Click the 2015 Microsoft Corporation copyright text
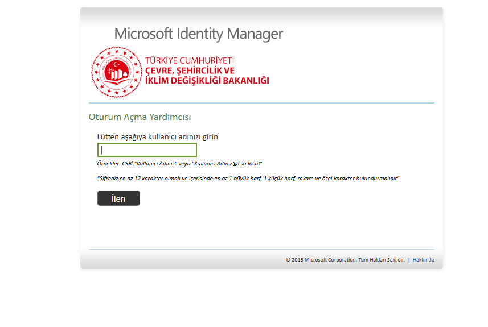 tap(345, 260)
